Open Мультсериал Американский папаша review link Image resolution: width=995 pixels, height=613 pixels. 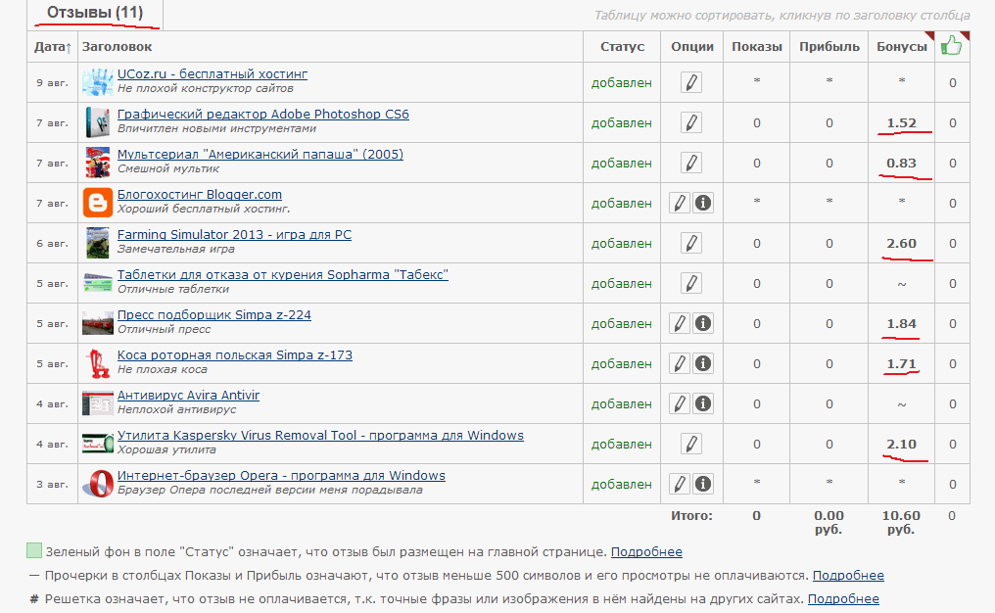pyautogui.click(x=261, y=154)
